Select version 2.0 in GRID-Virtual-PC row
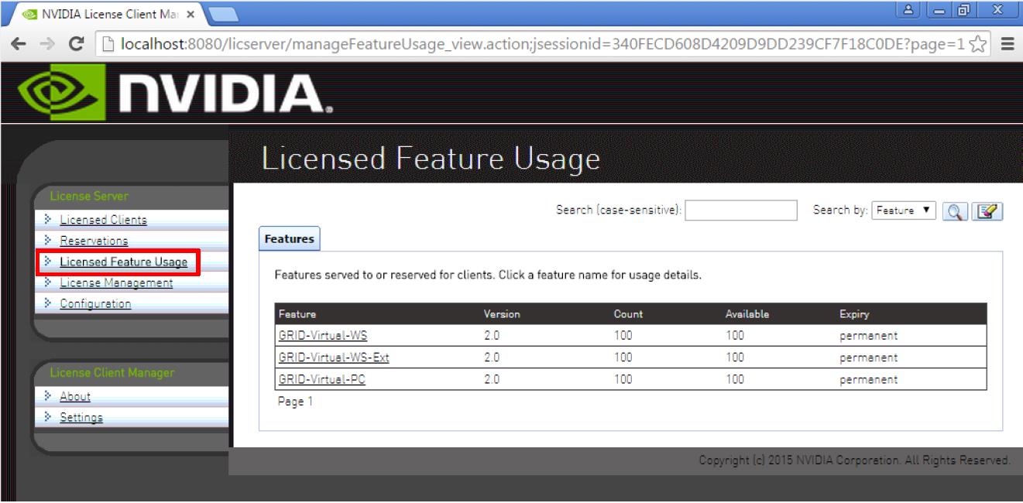This screenshot has height=503, width=1023. [x=491, y=379]
